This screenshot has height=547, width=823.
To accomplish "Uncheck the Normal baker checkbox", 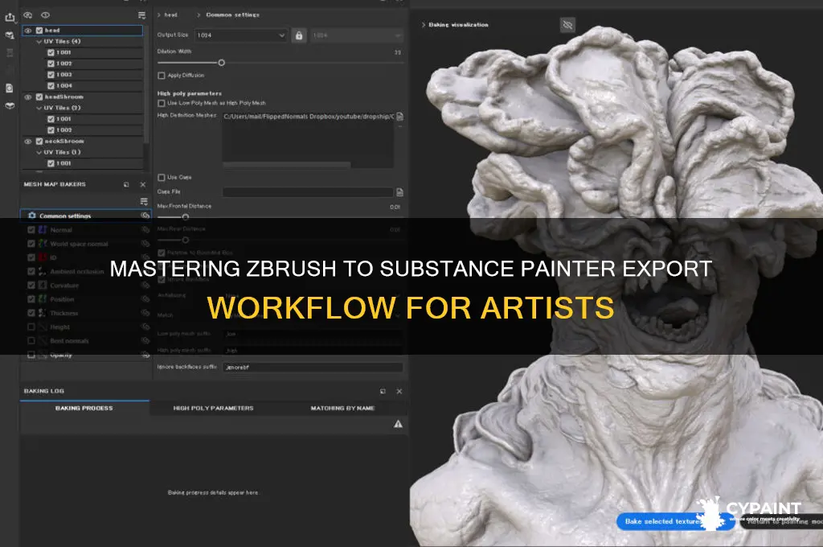I will tap(31, 229).
